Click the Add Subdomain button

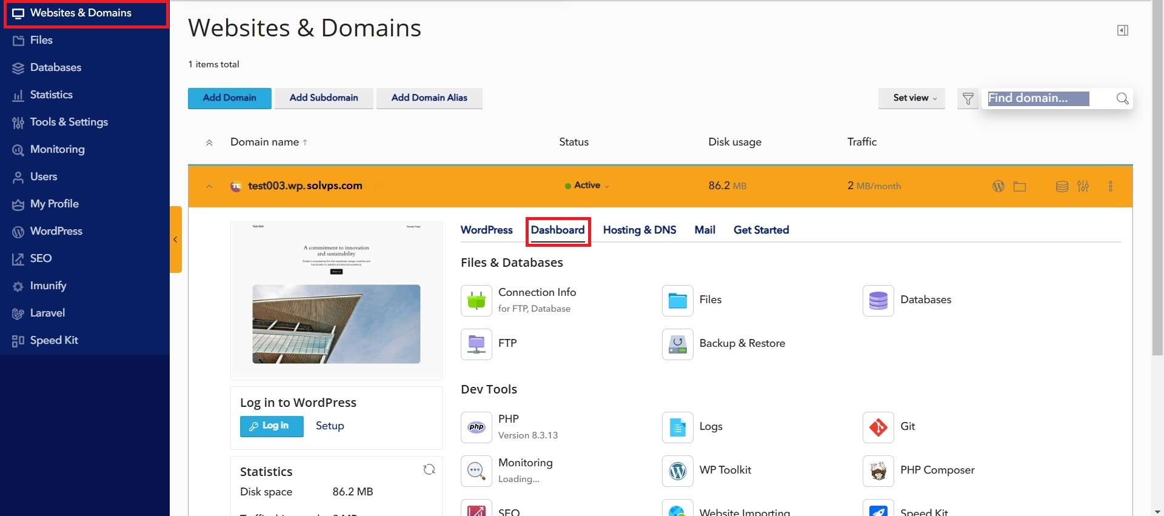tap(324, 98)
